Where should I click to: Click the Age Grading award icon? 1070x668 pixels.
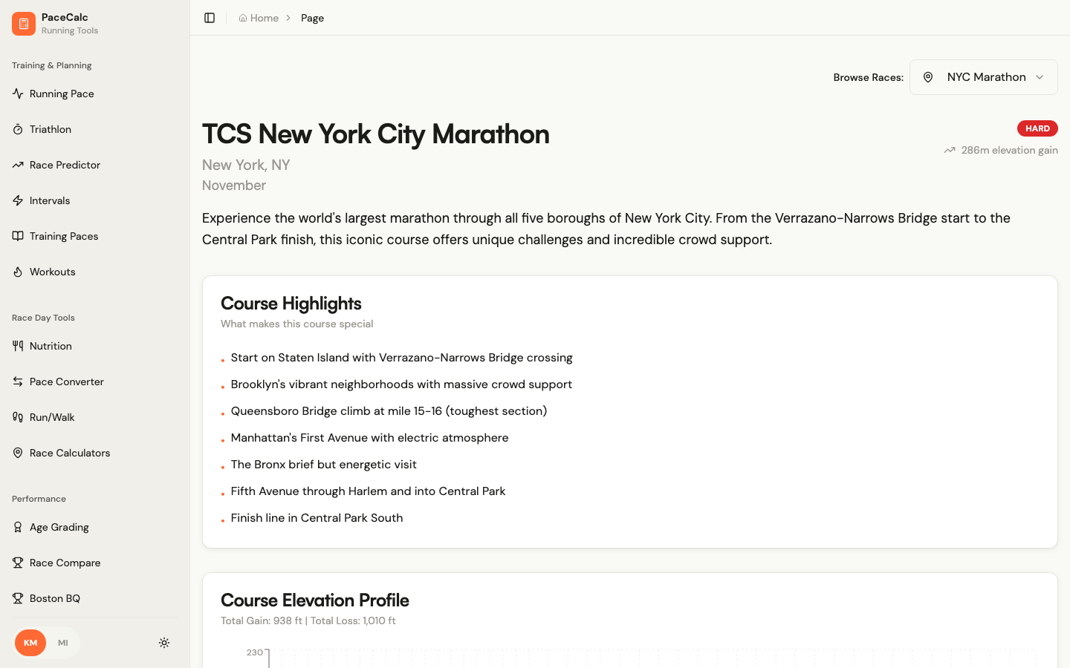point(18,527)
